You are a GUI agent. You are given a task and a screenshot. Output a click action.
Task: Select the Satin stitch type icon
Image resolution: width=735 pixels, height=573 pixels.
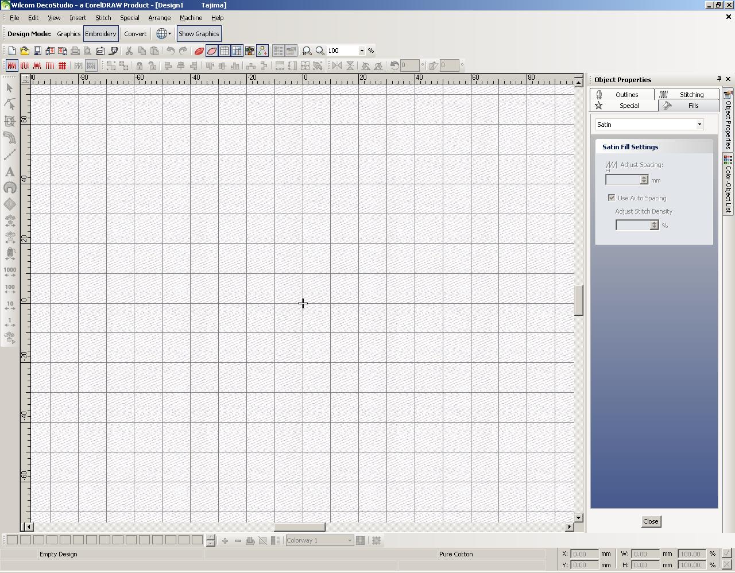click(11, 65)
